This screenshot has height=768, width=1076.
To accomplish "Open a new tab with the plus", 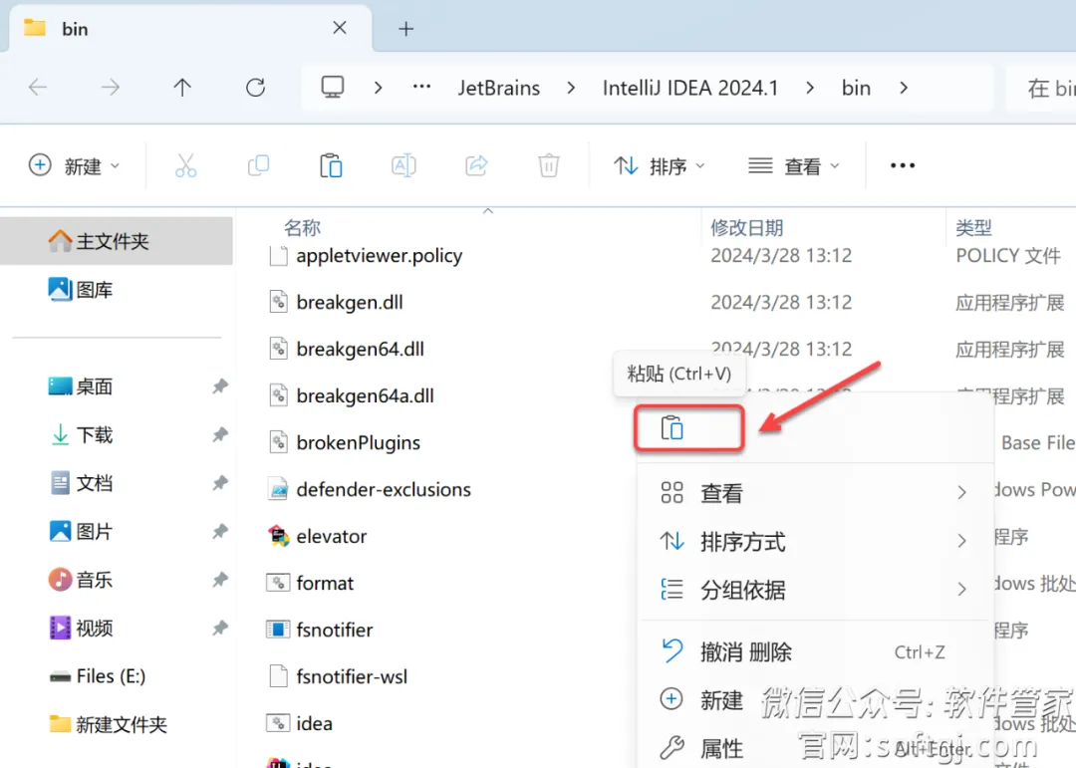I will pyautogui.click(x=406, y=29).
